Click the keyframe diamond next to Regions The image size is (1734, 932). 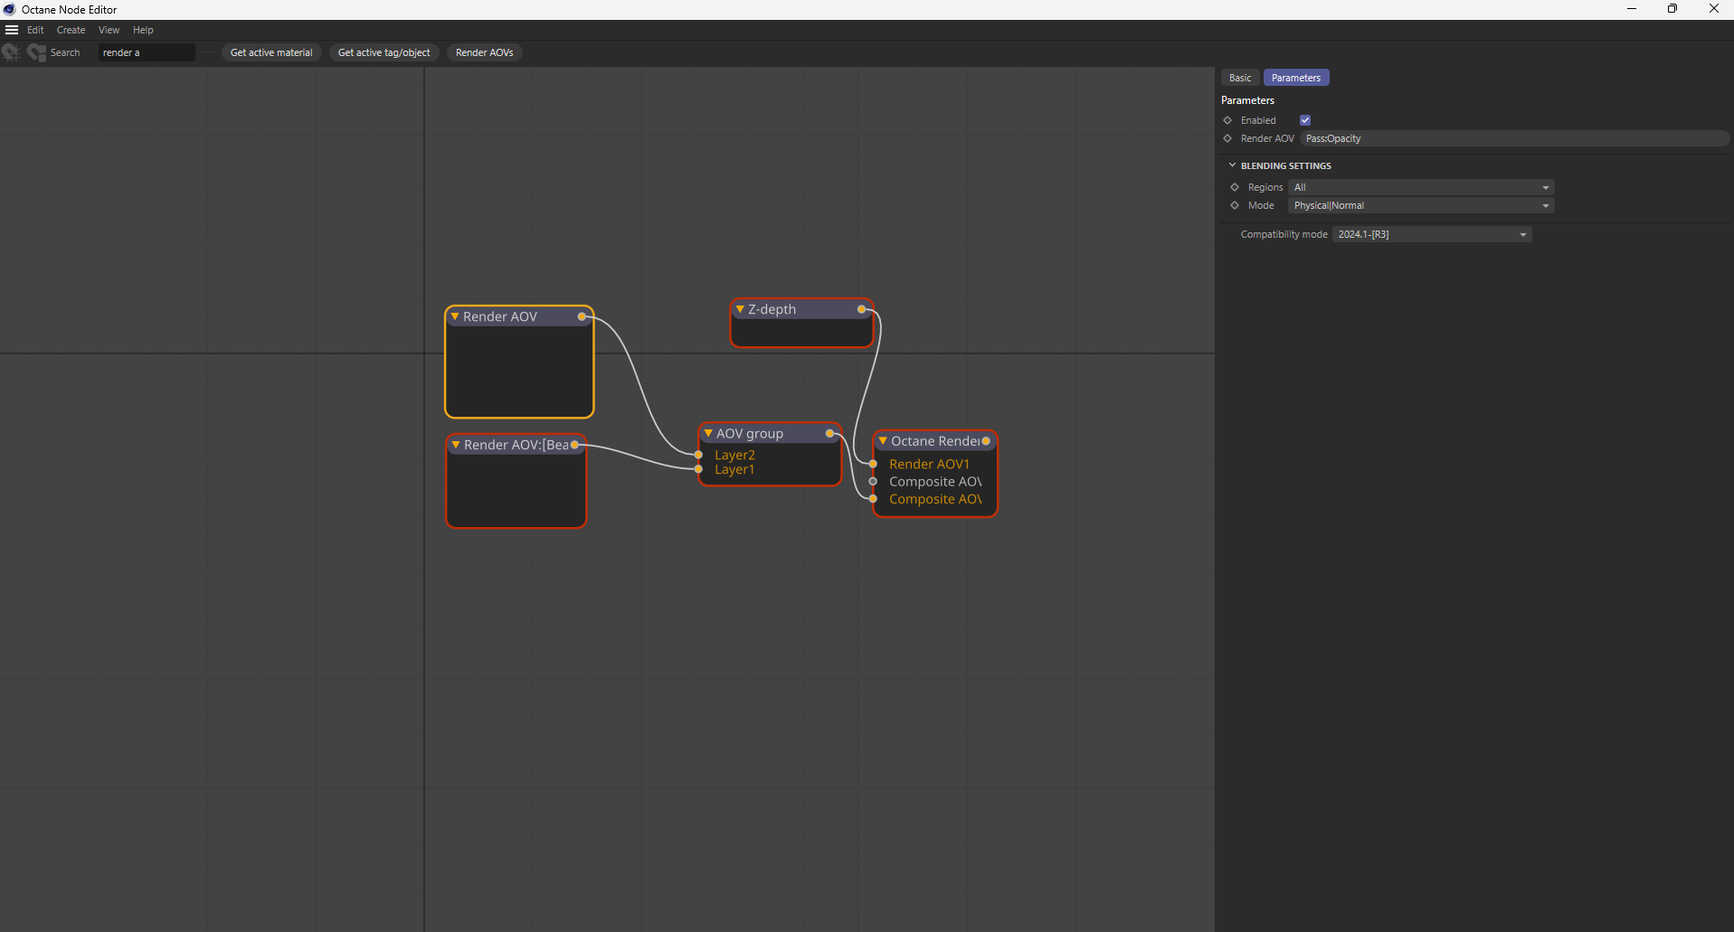(x=1235, y=187)
